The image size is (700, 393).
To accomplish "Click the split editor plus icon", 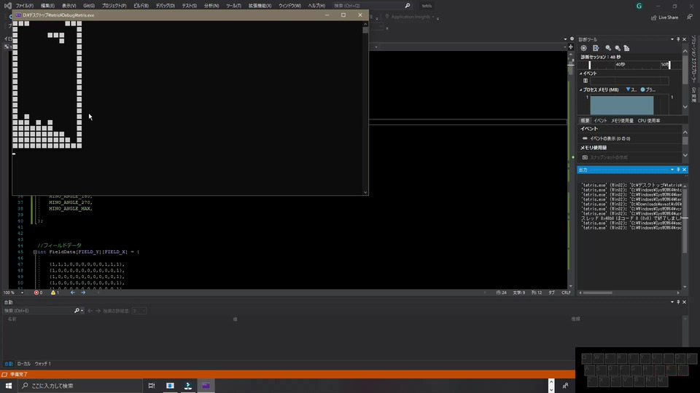I will (570, 47).
